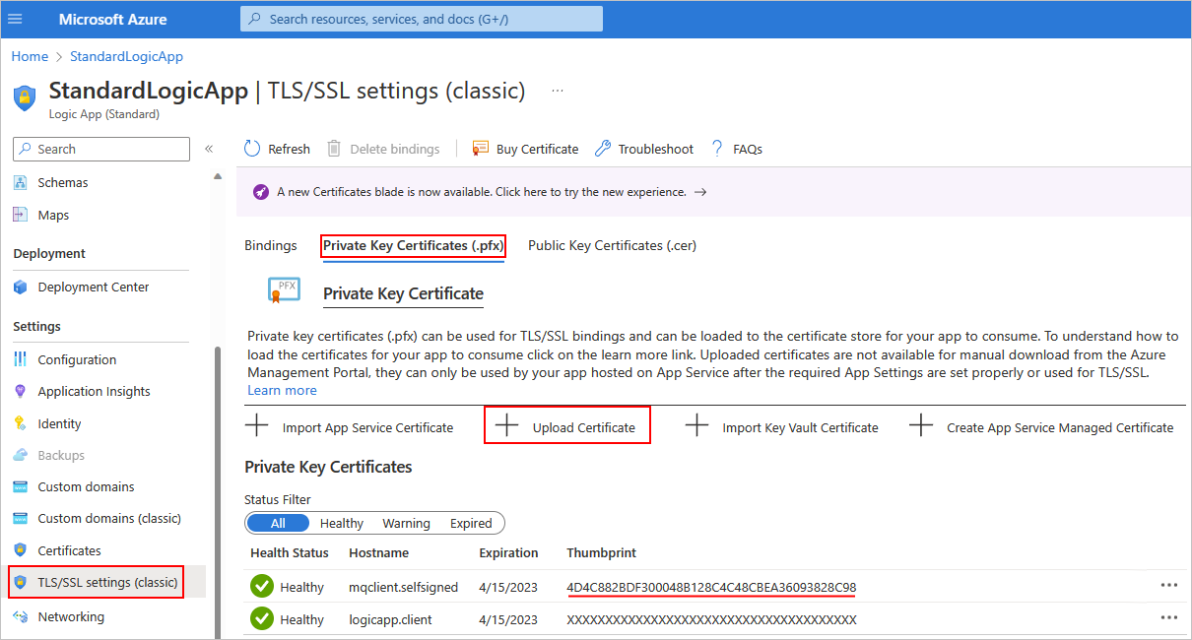1192x640 pixels.
Task: Click the plus icon for Create App Service Managed Certificate
Action: pos(921,425)
